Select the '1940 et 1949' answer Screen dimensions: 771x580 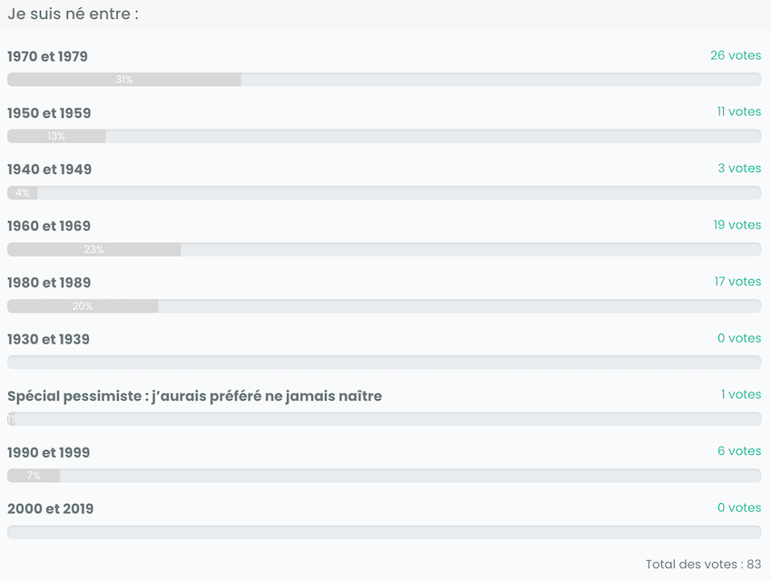pos(49,169)
